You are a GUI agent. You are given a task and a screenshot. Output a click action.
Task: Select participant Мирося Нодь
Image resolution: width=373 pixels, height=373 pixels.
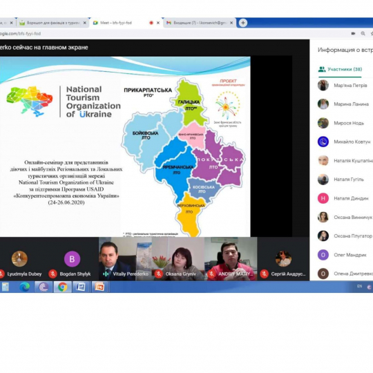pos(345,123)
